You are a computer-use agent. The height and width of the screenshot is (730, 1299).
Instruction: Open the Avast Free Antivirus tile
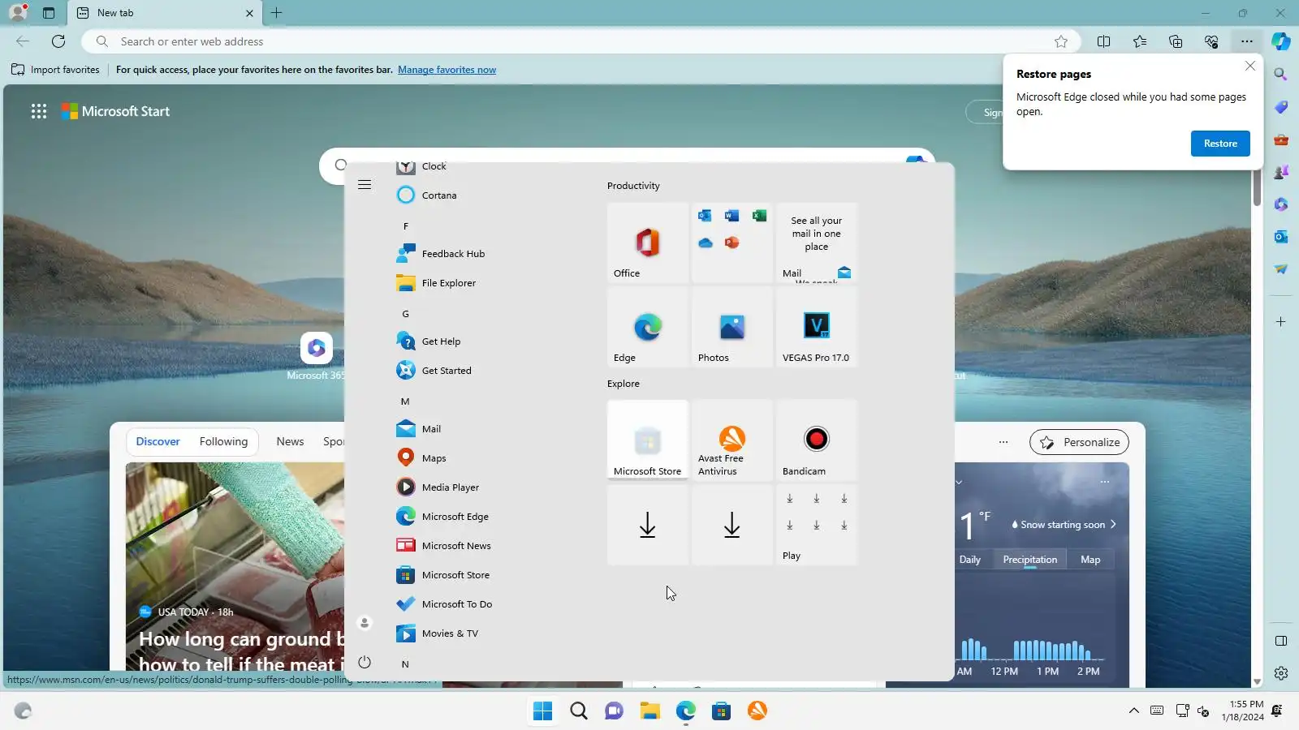point(732,440)
